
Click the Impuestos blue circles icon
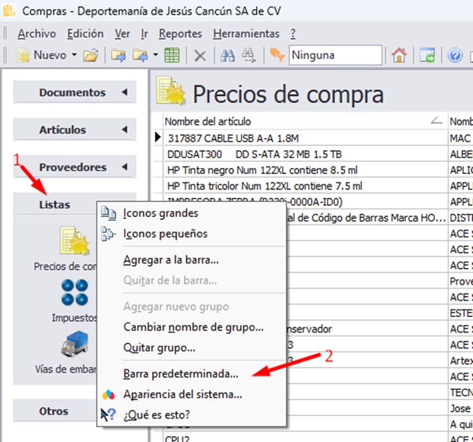[75, 292]
